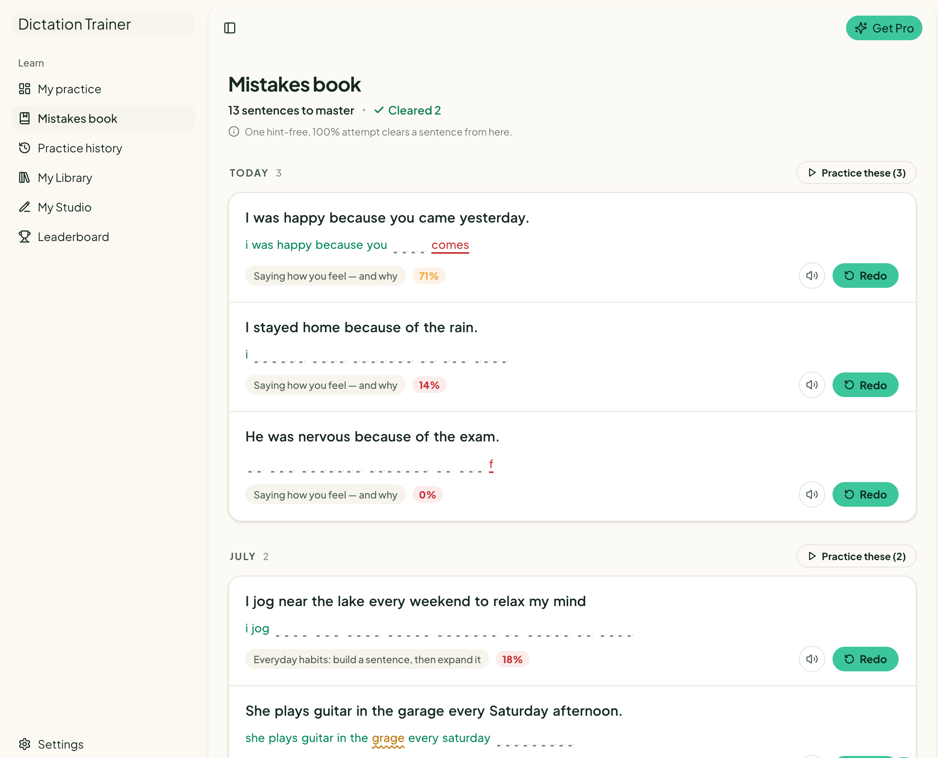Click the Cleared 2 indicator
The width and height of the screenshot is (938, 758).
click(x=407, y=110)
